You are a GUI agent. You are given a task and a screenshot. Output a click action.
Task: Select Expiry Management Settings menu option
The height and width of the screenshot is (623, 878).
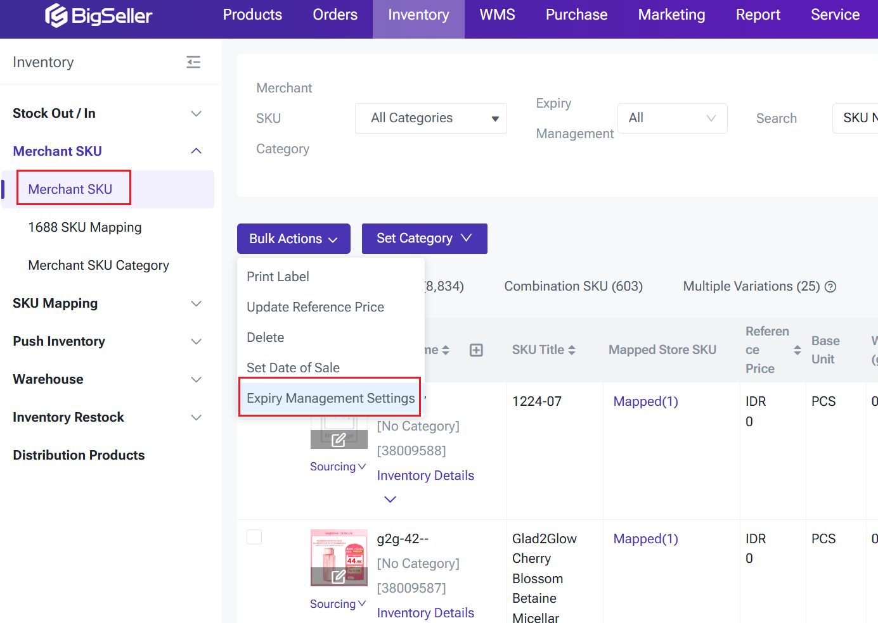[x=330, y=398]
